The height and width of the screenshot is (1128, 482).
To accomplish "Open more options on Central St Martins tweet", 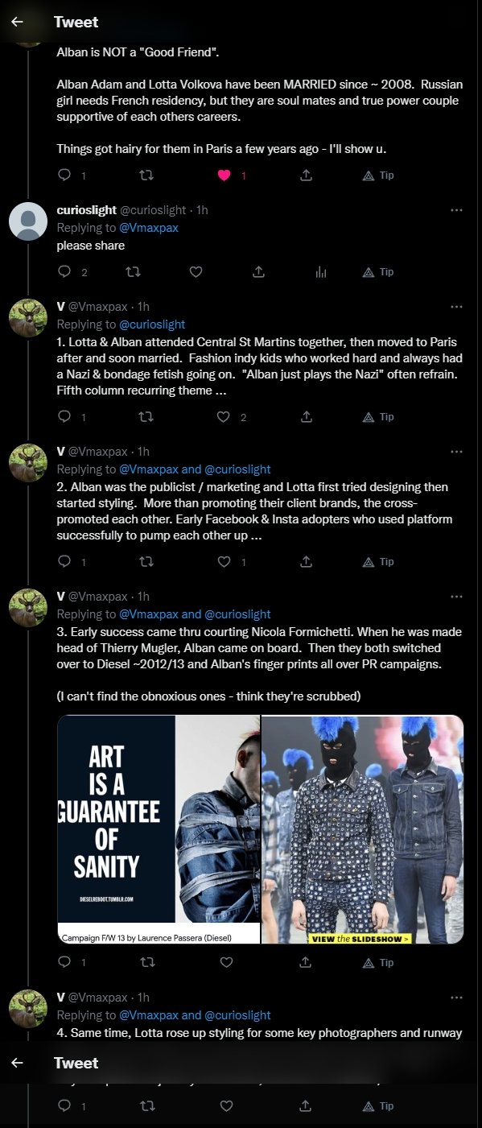I will point(456,307).
